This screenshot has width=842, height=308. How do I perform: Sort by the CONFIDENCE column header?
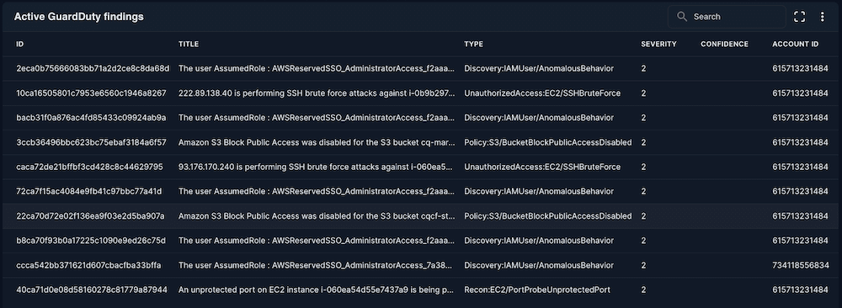[x=724, y=44]
